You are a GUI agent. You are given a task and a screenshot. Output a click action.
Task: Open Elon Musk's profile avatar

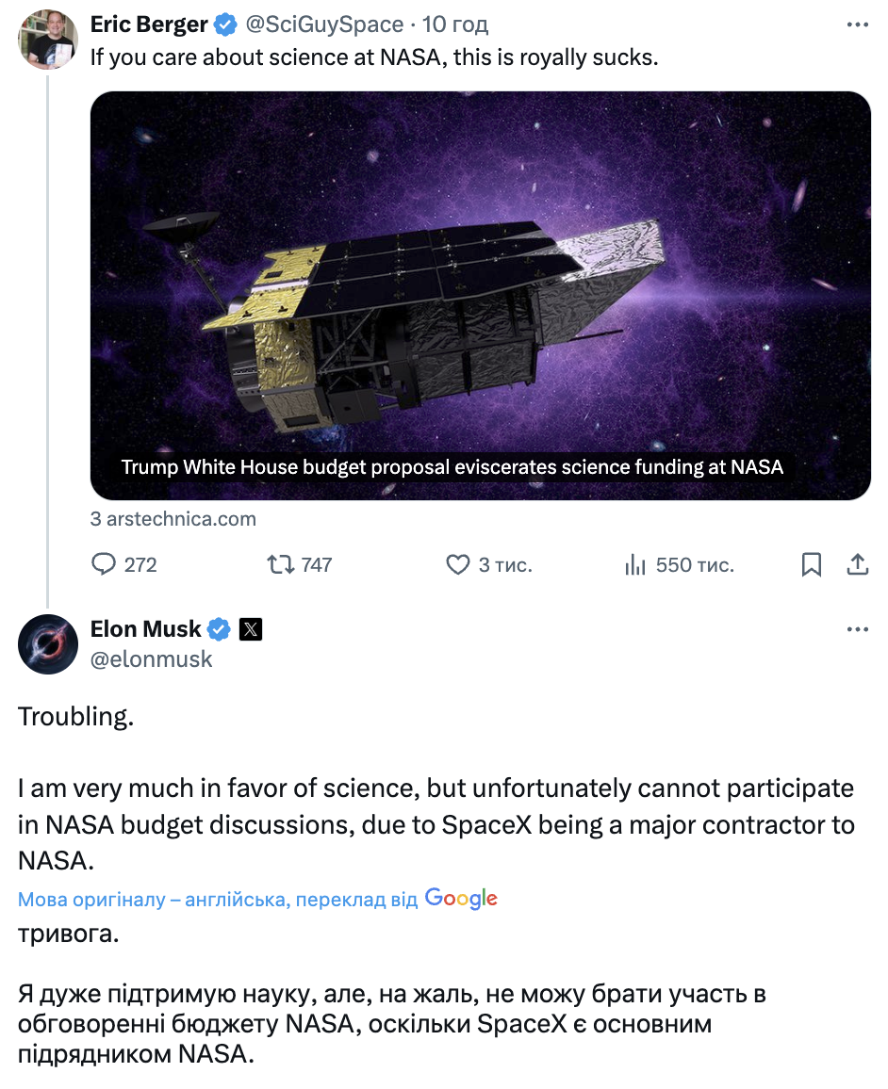(48, 644)
